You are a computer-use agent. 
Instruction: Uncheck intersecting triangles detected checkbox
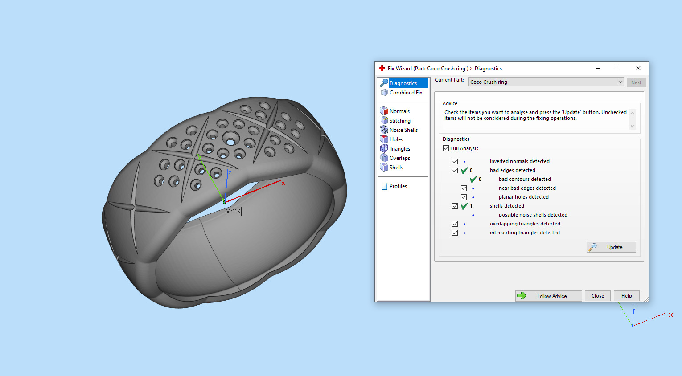pyautogui.click(x=455, y=233)
